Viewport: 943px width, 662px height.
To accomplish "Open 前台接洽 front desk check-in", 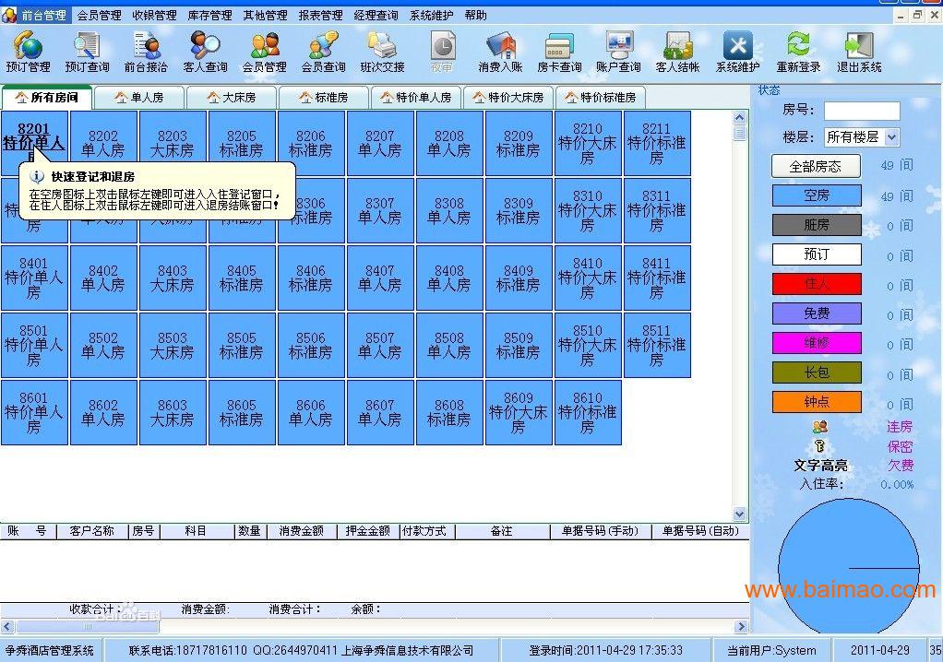I will (x=146, y=51).
